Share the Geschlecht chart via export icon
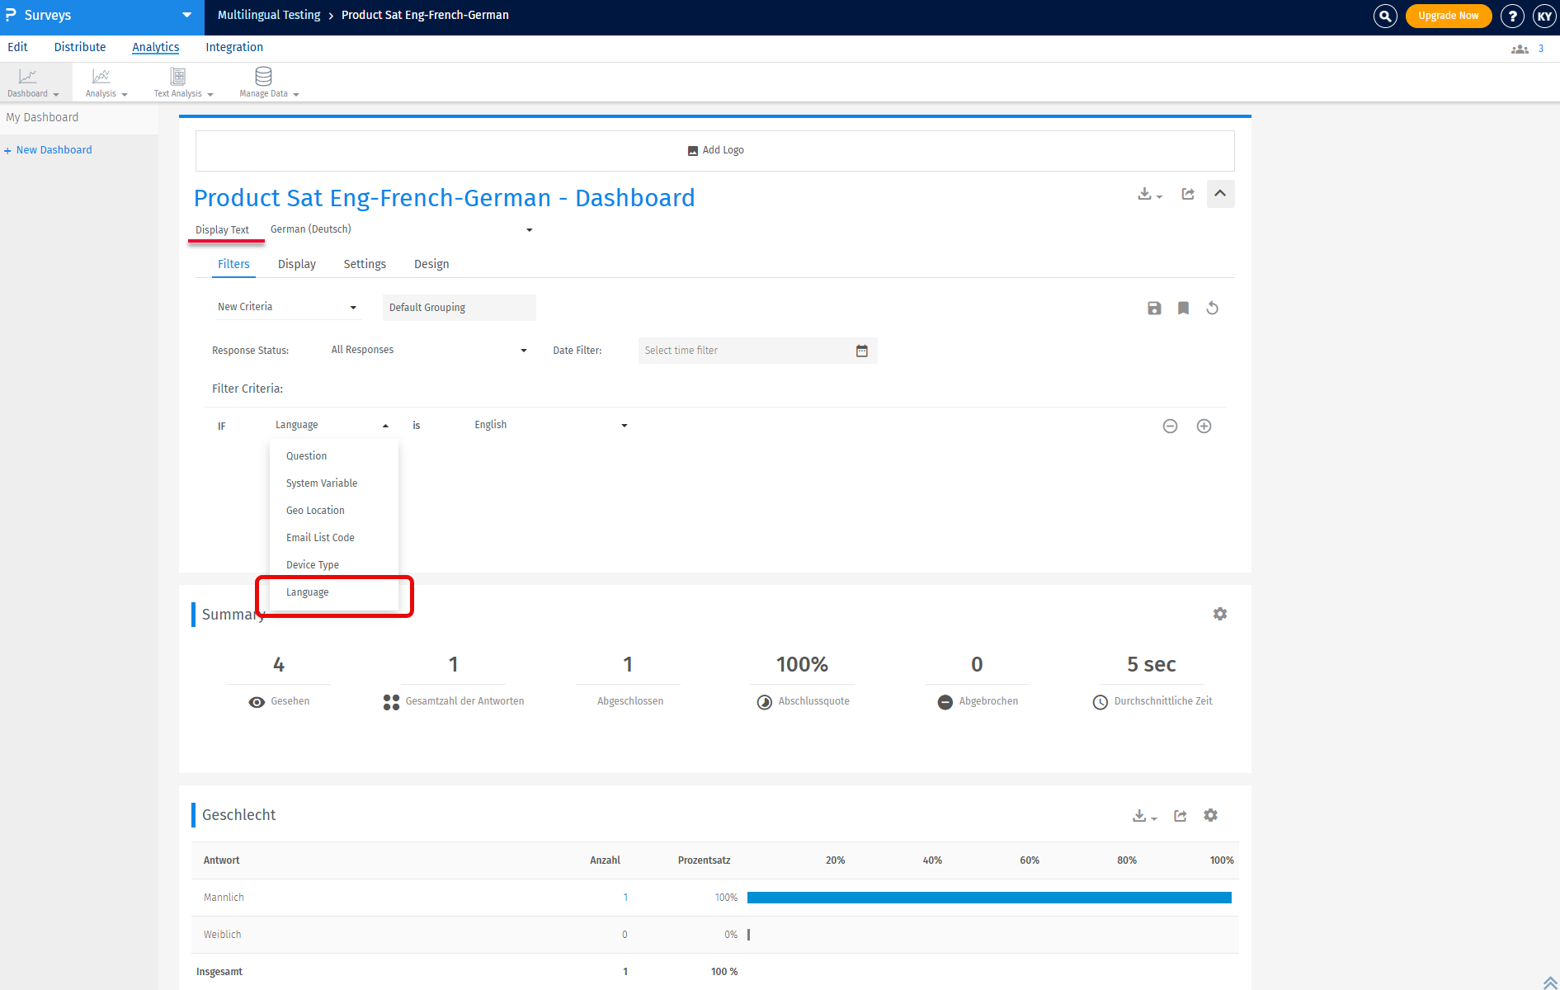Screen dimensions: 1560x990 pos(1181,815)
